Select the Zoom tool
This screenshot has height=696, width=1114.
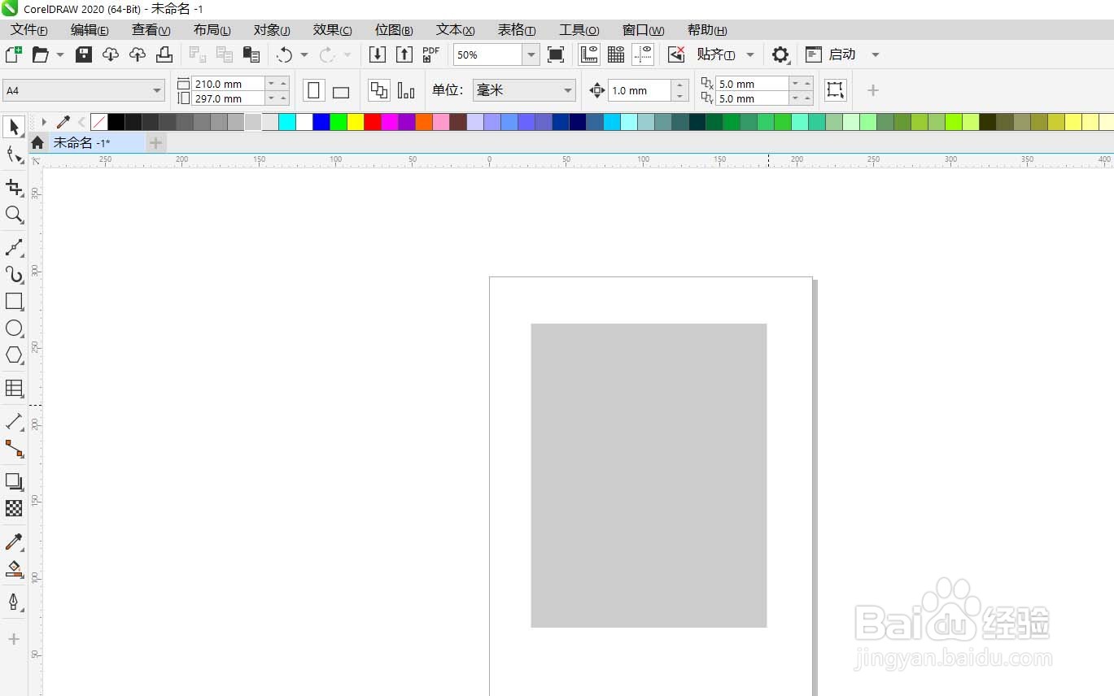[14, 215]
